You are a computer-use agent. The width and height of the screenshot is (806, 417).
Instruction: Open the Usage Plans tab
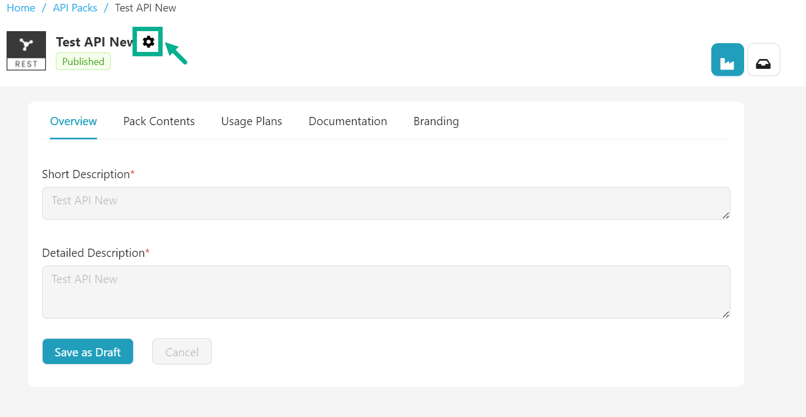251,121
